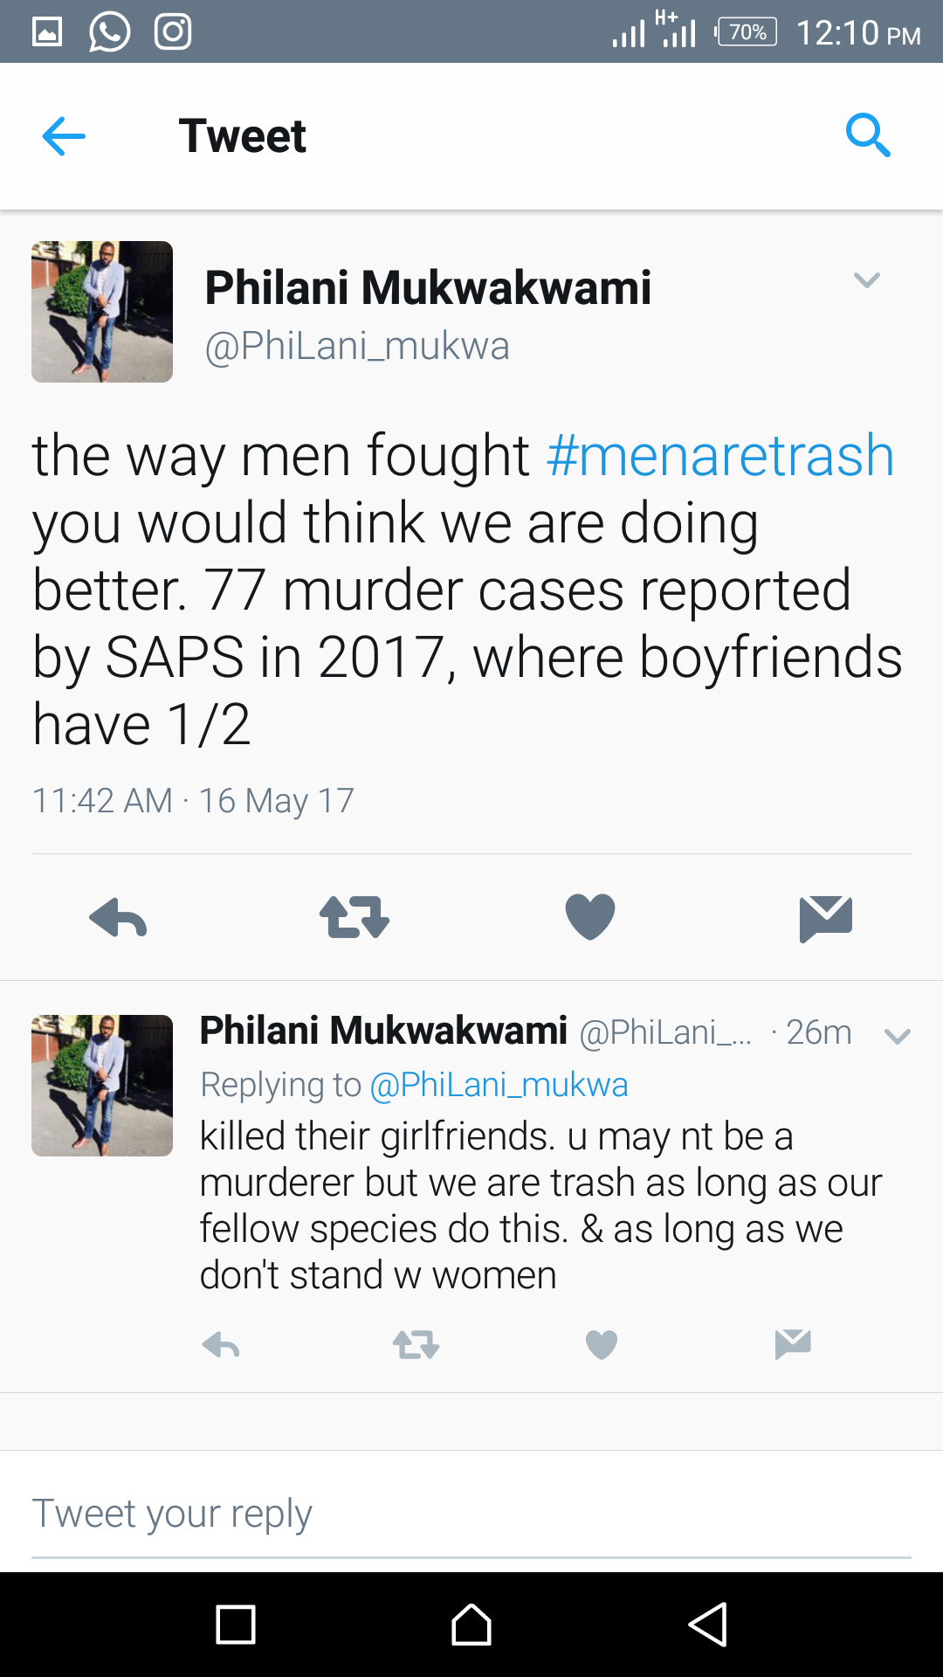Share main tweet via direct message
Screen dimensions: 943x1677
[825, 919]
